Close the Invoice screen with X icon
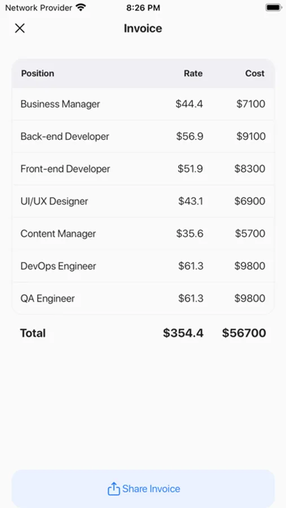The width and height of the screenshot is (286, 508). [x=20, y=28]
